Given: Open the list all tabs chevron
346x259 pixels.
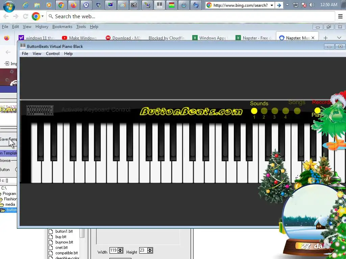Looking at the screenshot, I should point(339,38).
